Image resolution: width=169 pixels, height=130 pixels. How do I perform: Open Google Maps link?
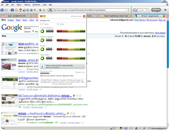[18, 20]
